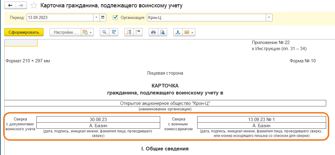
Task: Click the к Инструкции (пп. 31 – 34) text
Action: [279, 49]
